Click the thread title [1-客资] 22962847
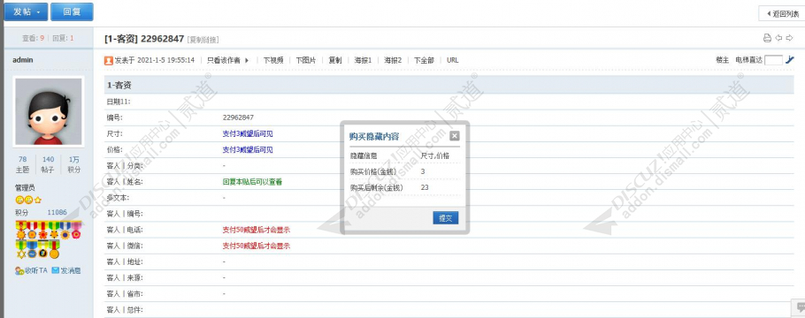Image resolution: width=805 pixels, height=318 pixels. coord(144,39)
